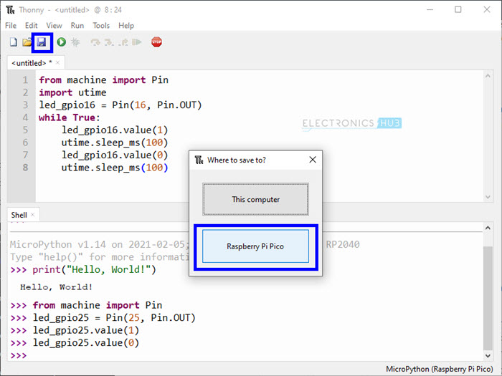This screenshot has height=376, width=502.
Task: Choose Raspberry Pi Pico as the save location
Action: pos(255,246)
